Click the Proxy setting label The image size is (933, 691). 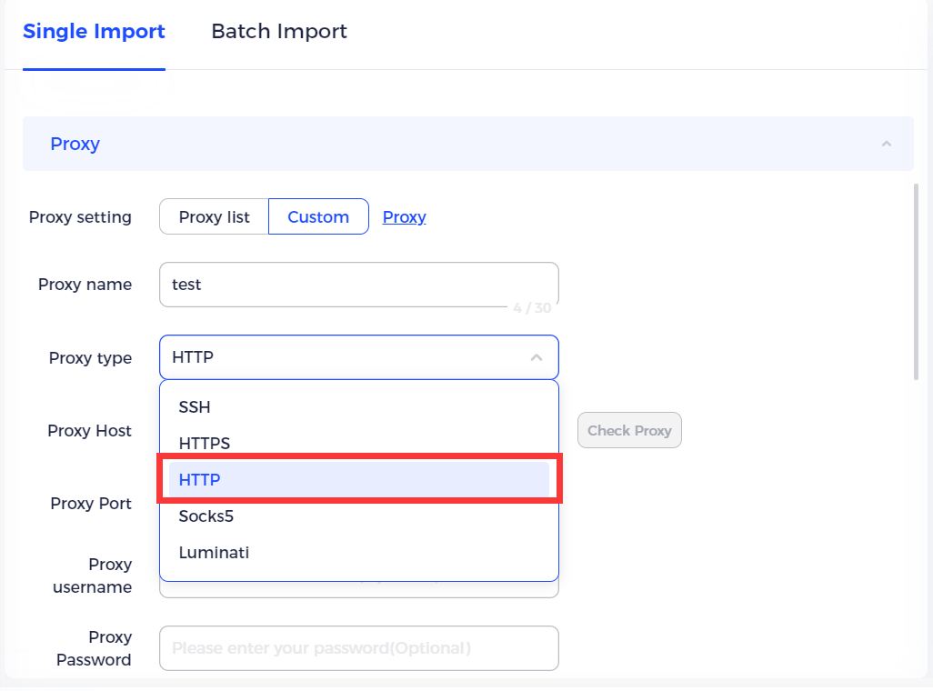(x=80, y=217)
